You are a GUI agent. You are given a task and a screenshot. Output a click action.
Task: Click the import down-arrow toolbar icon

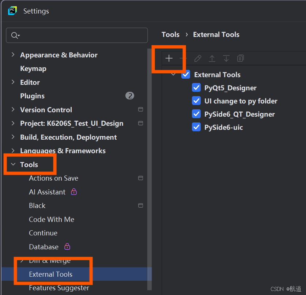226,58
